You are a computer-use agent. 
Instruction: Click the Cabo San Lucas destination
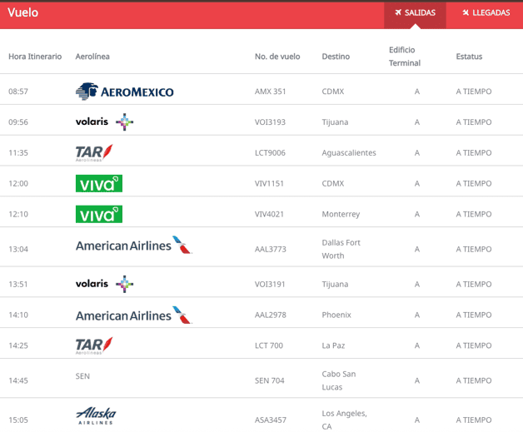click(x=339, y=380)
